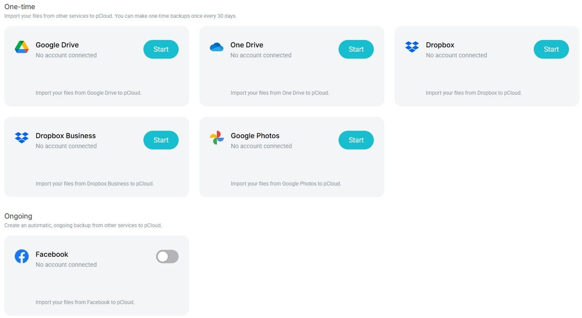Start the Google Photos import

pos(356,140)
